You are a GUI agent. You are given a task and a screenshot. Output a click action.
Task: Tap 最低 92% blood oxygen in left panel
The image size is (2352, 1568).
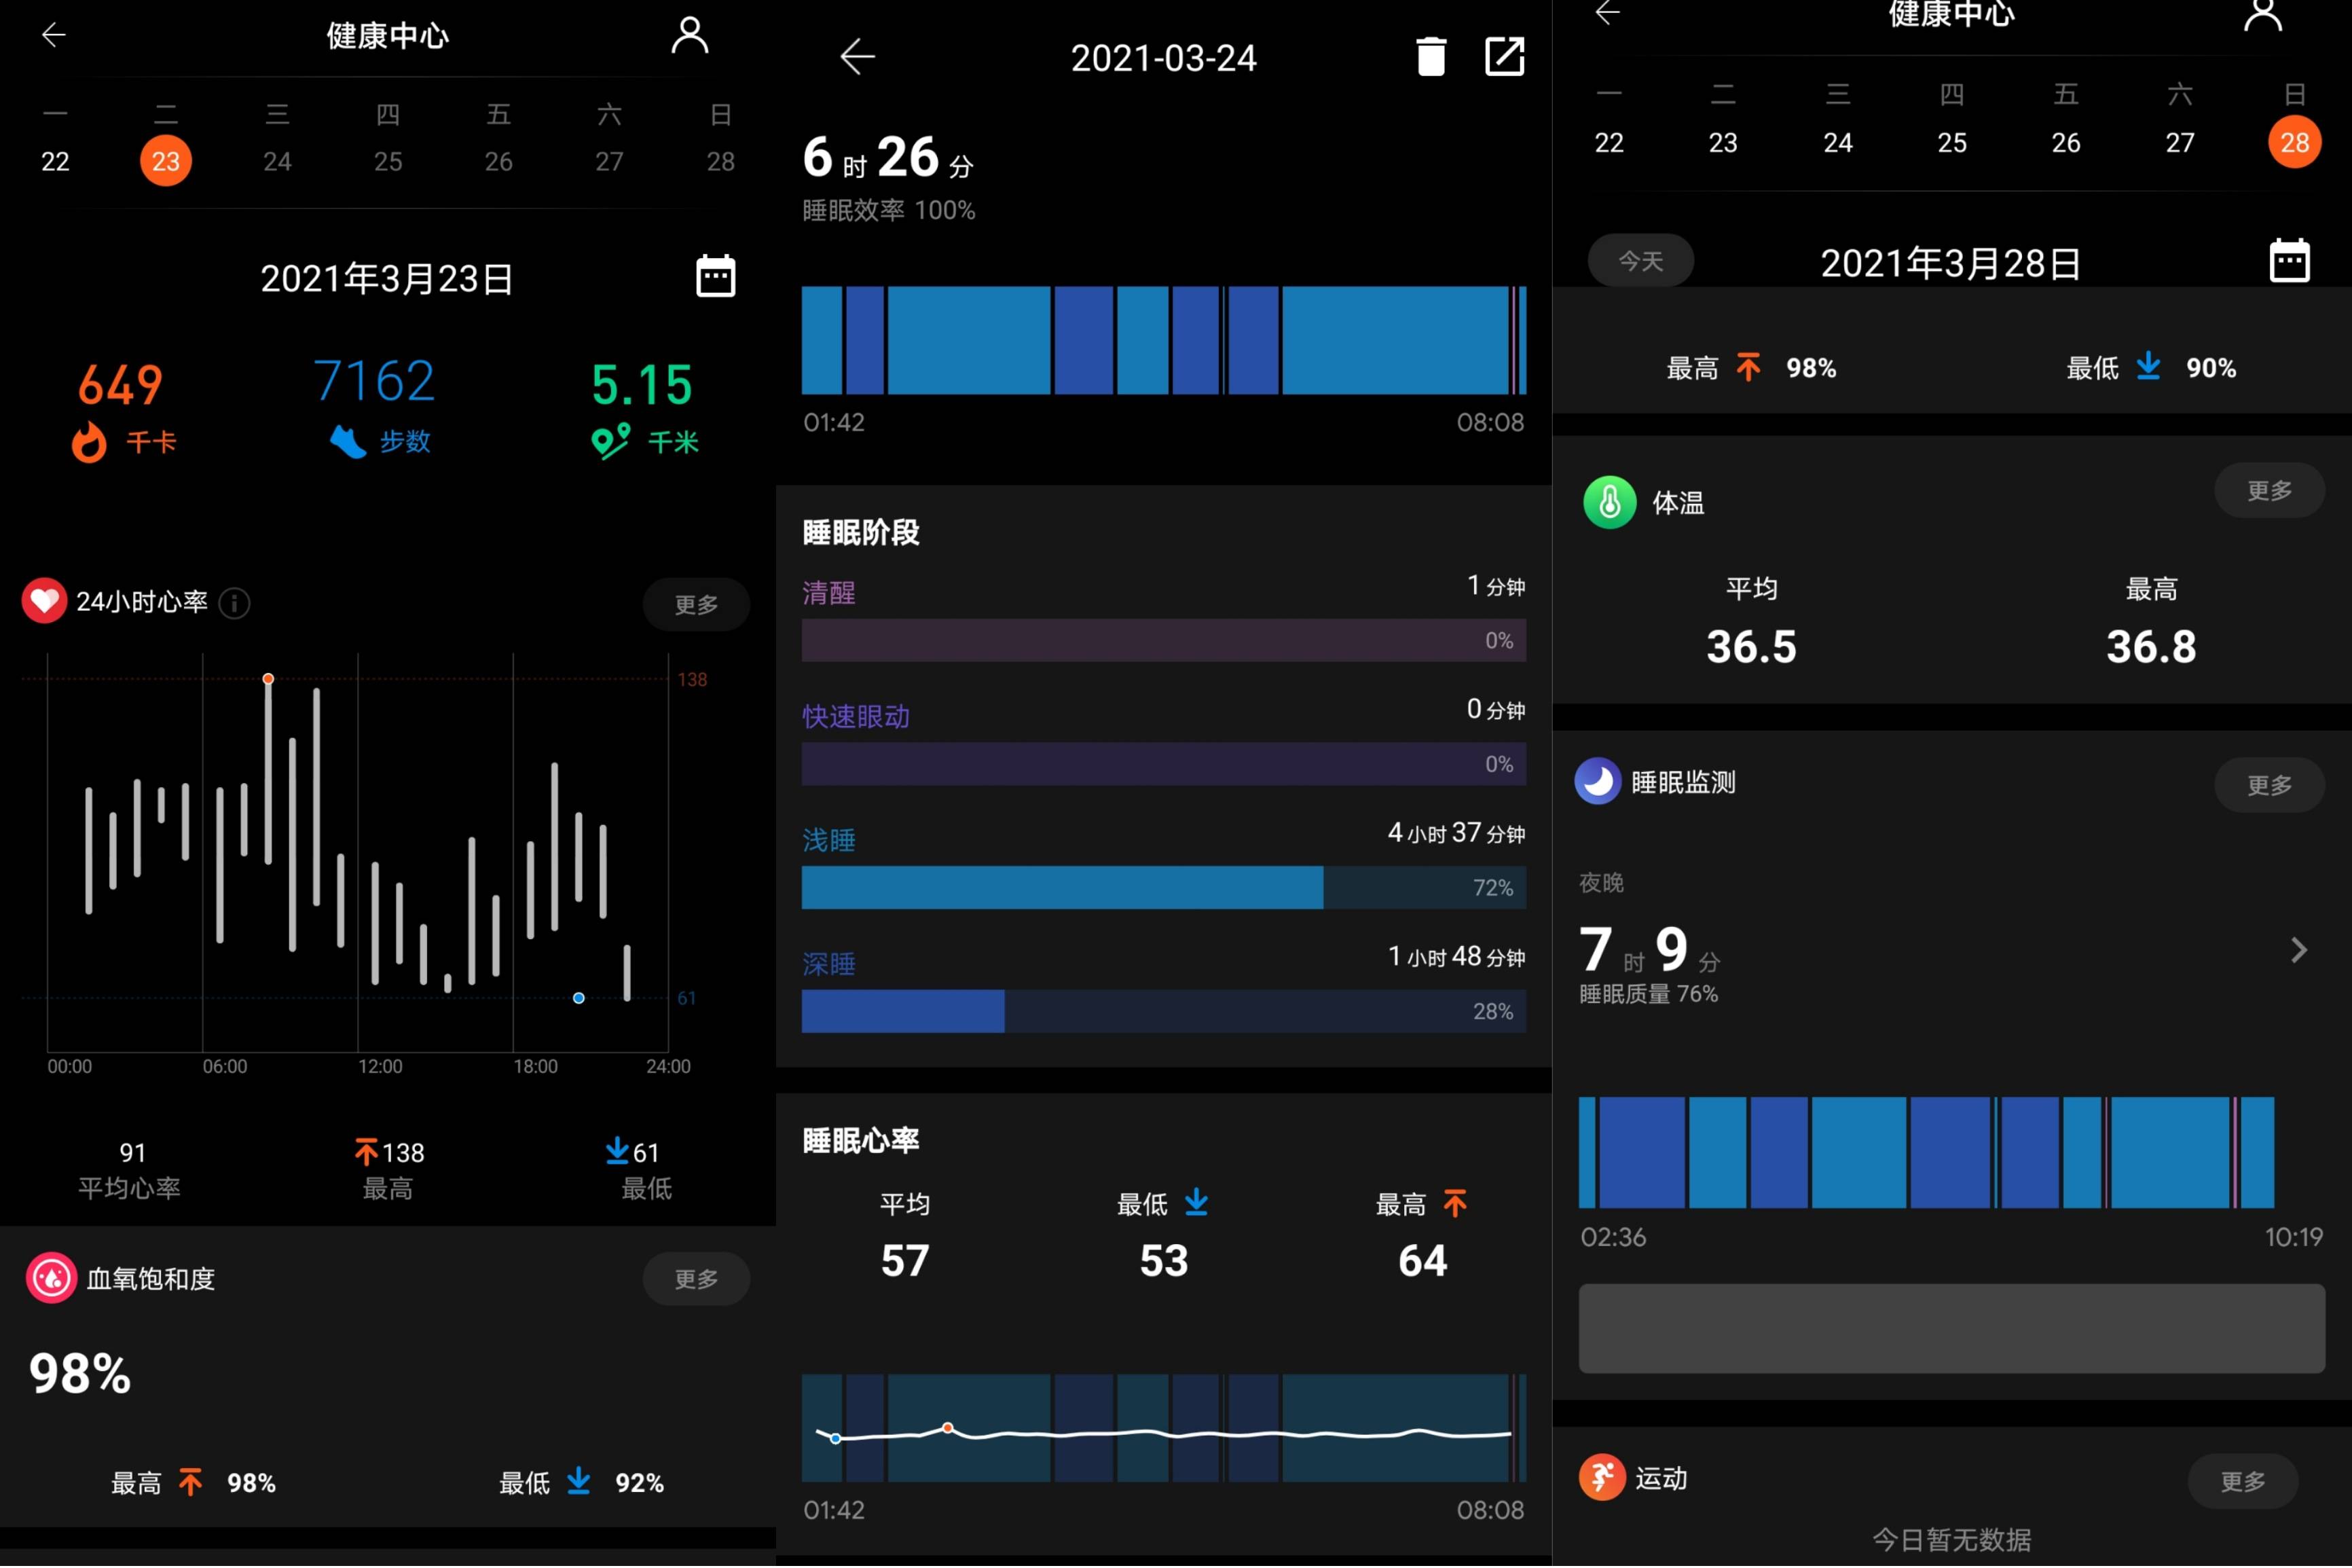pyautogui.click(x=582, y=1483)
